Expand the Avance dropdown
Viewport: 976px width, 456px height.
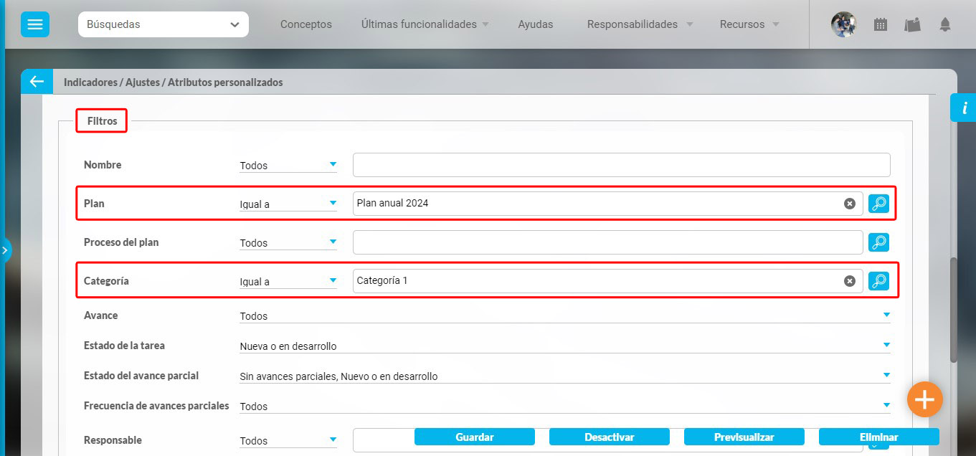[565, 315]
